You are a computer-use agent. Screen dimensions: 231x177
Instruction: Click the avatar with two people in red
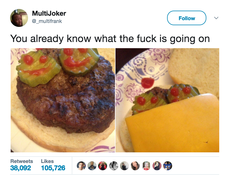[x=103, y=166]
